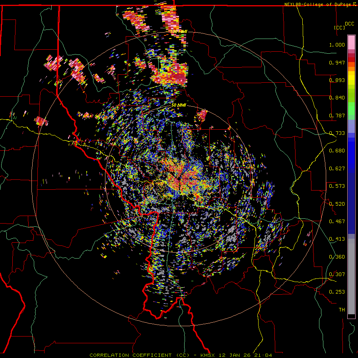This screenshot has width=358, height=358.
Task: Click the 0.573 legend value
Action: point(337,186)
